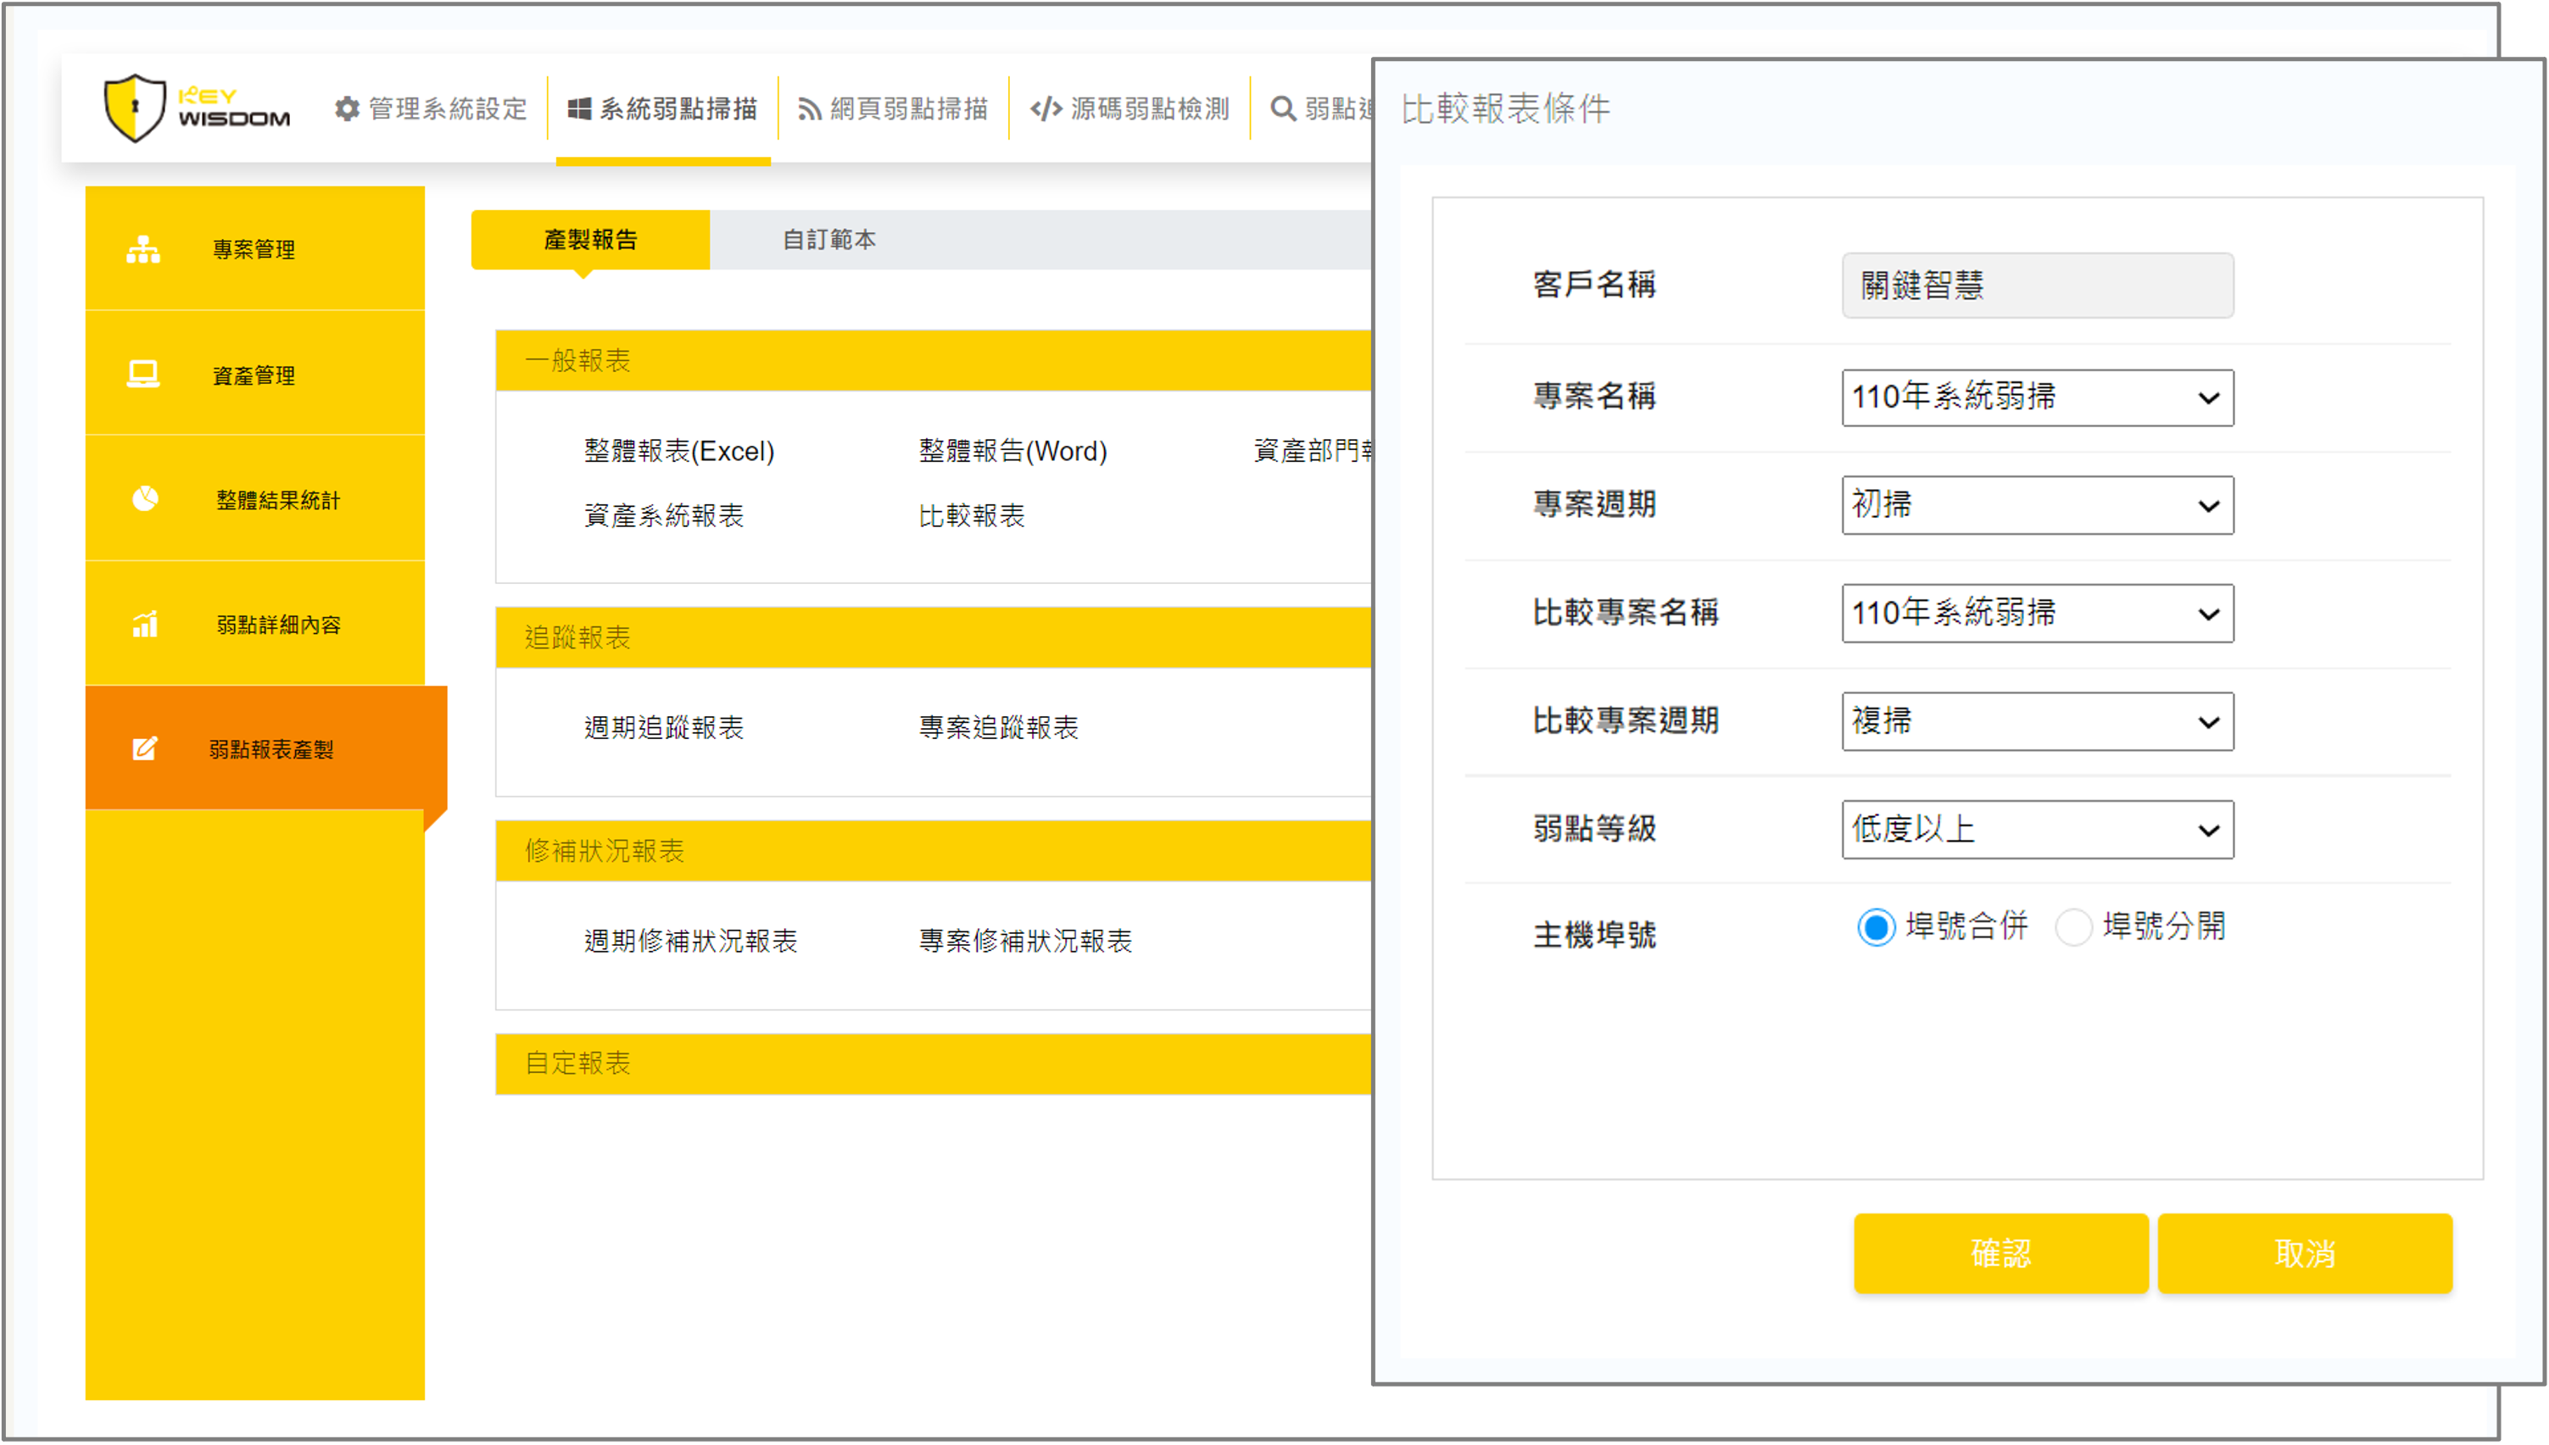The image size is (2549, 1445).
Task: Open the 專案週期 dropdown showing 初掃
Action: 2037,505
